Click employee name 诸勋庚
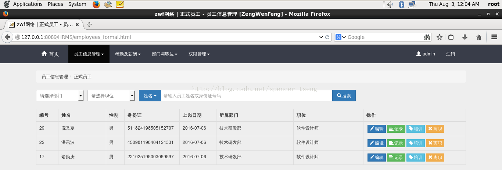Viewport: 502px width, 170px height. [68, 157]
